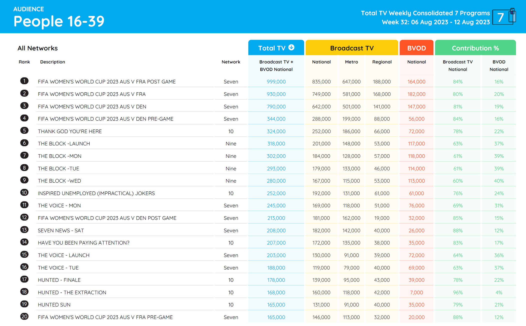Click the rank 17 circle badge
The height and width of the screenshot is (326, 526).
pyautogui.click(x=24, y=279)
